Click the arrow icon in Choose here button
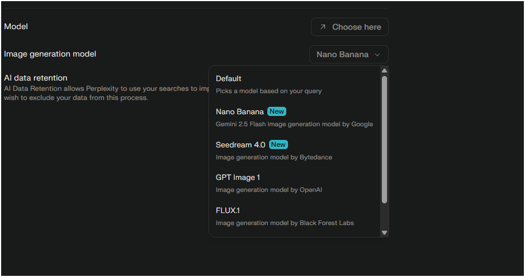525x277 pixels. point(323,27)
